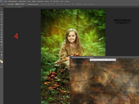Select the Crop tool
This screenshot has width=139, height=104.
tap(1, 20)
